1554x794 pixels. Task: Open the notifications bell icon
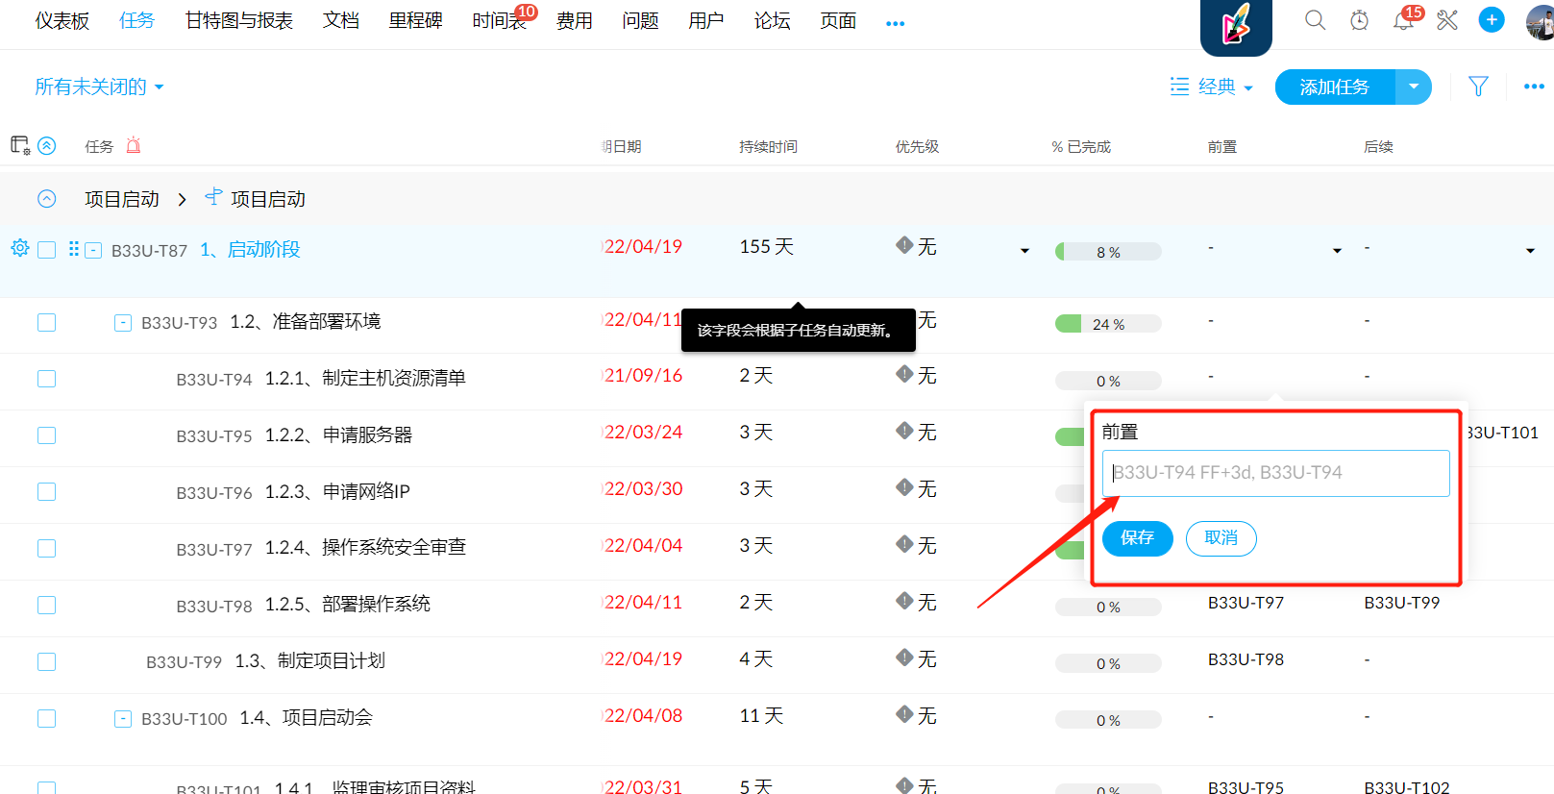point(1403,20)
